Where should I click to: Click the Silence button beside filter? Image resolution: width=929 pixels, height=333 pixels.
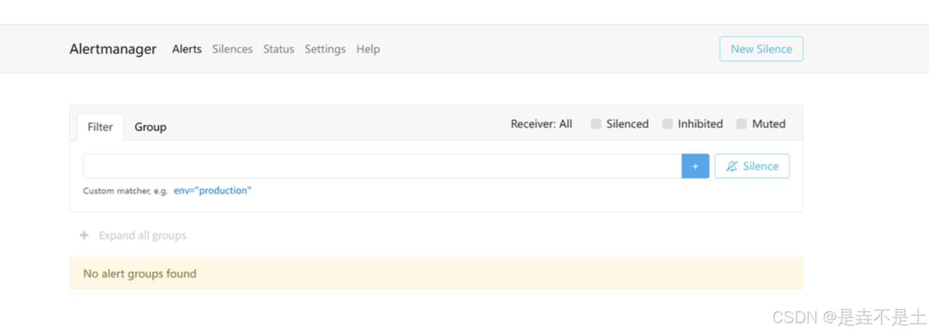[x=752, y=166]
